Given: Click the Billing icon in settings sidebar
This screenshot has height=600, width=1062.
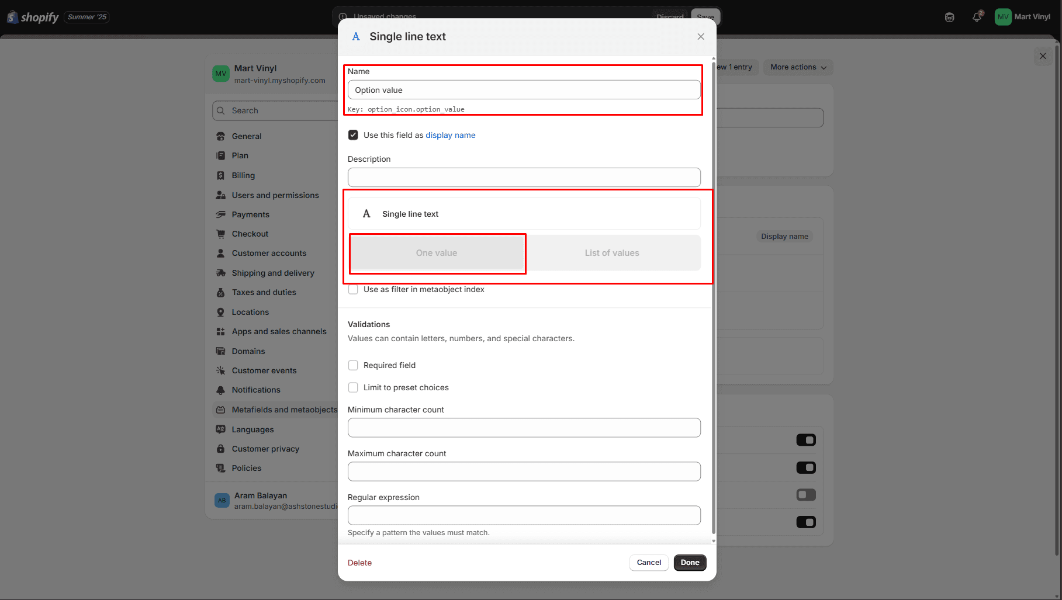Looking at the screenshot, I should pyautogui.click(x=220, y=175).
